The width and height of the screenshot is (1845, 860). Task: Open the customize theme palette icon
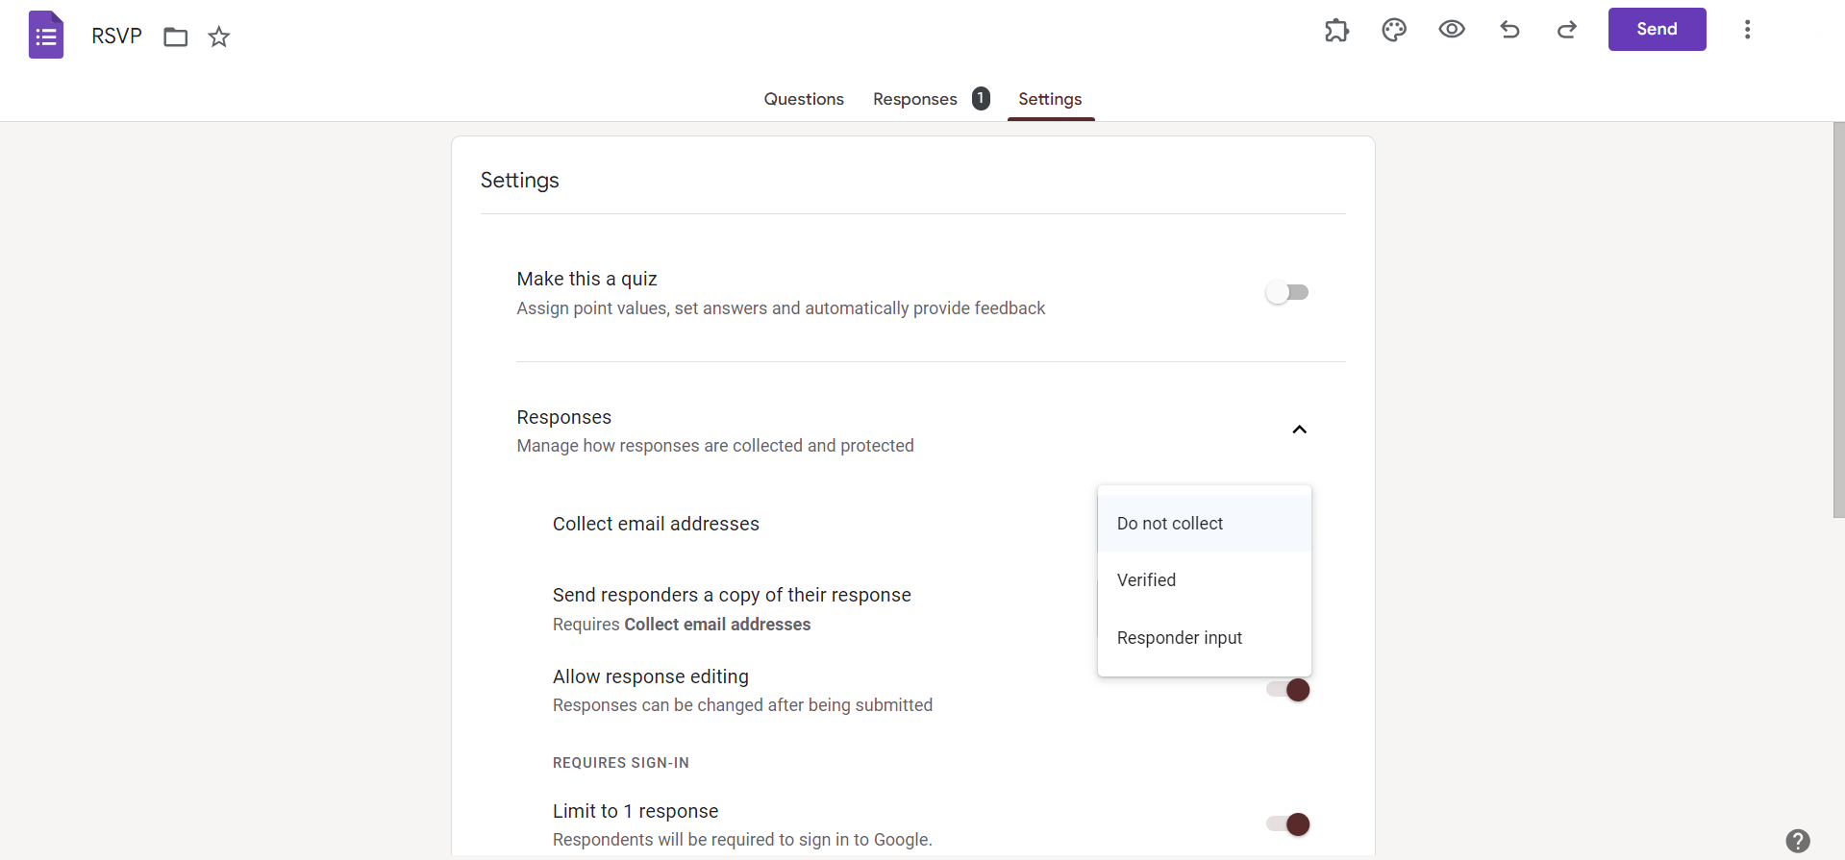pyautogui.click(x=1394, y=30)
